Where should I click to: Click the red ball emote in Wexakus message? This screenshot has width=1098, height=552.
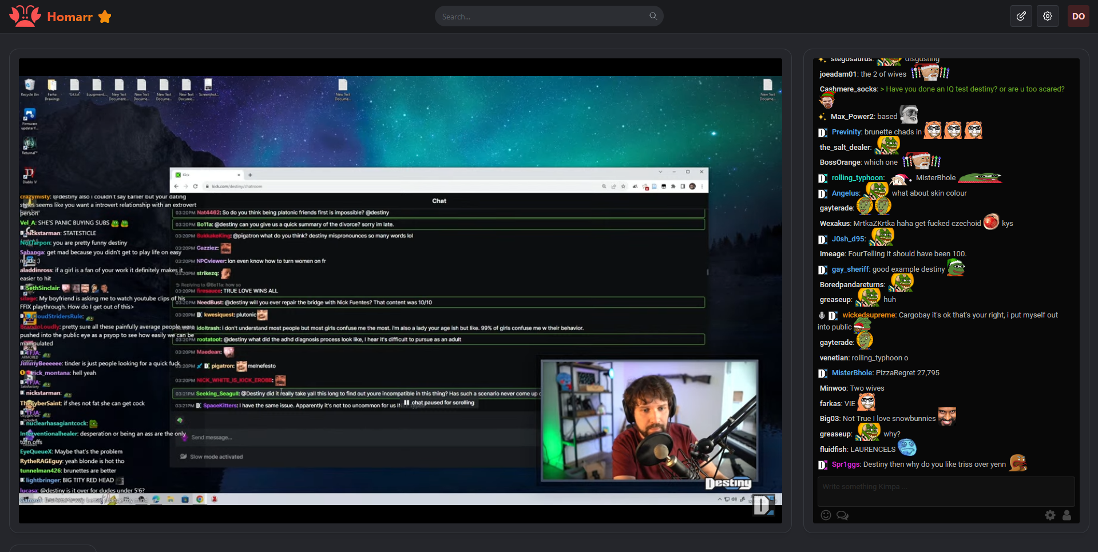tap(991, 222)
